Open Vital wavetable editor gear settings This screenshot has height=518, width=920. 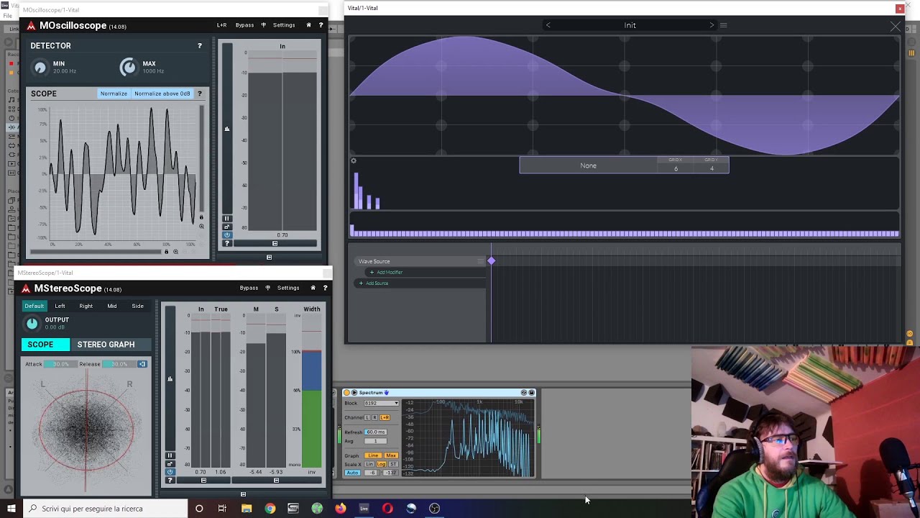[x=354, y=160]
